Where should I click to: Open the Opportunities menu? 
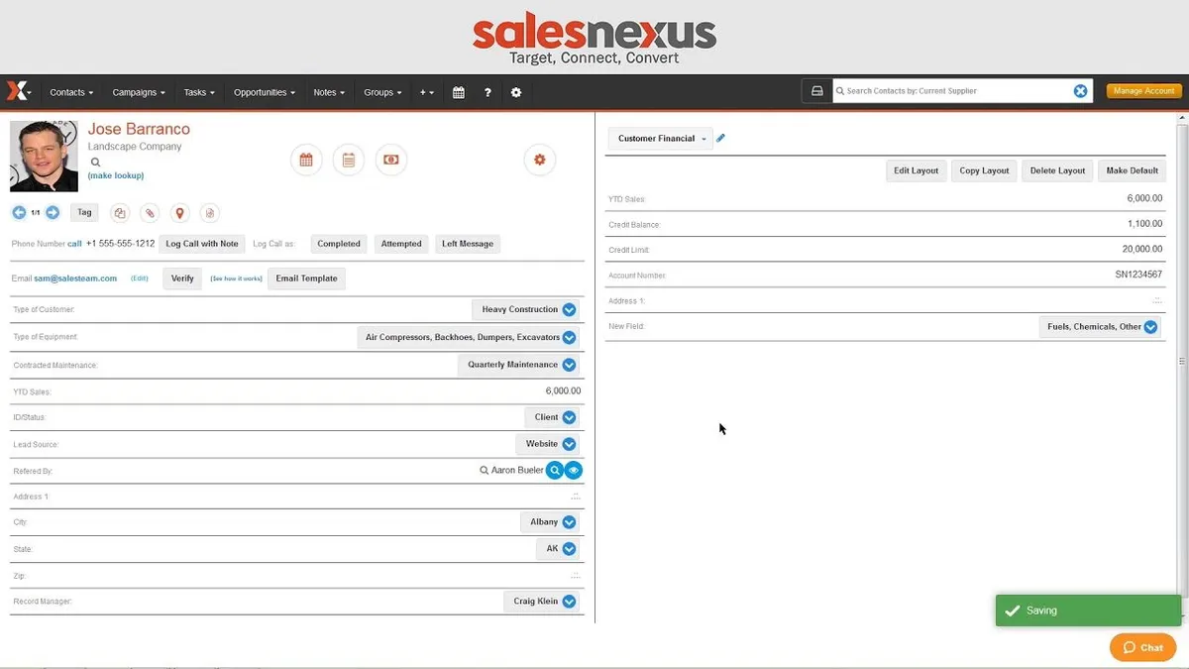pyautogui.click(x=265, y=92)
